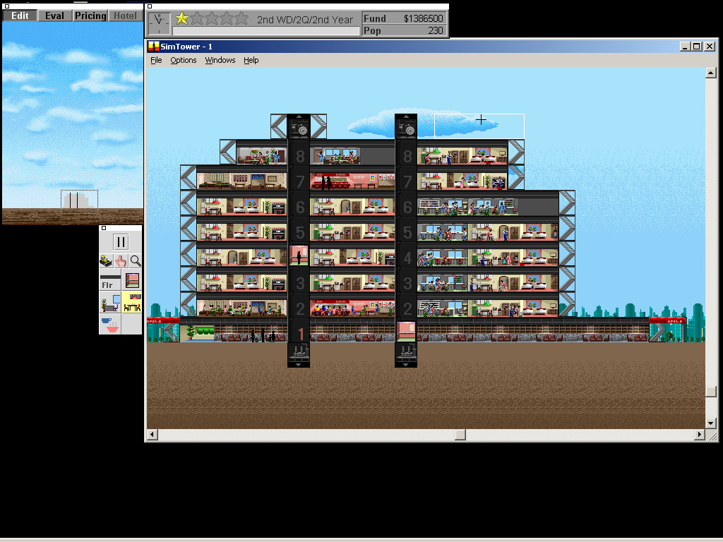
Task: Click the Pop value 230
Action: [x=435, y=30]
